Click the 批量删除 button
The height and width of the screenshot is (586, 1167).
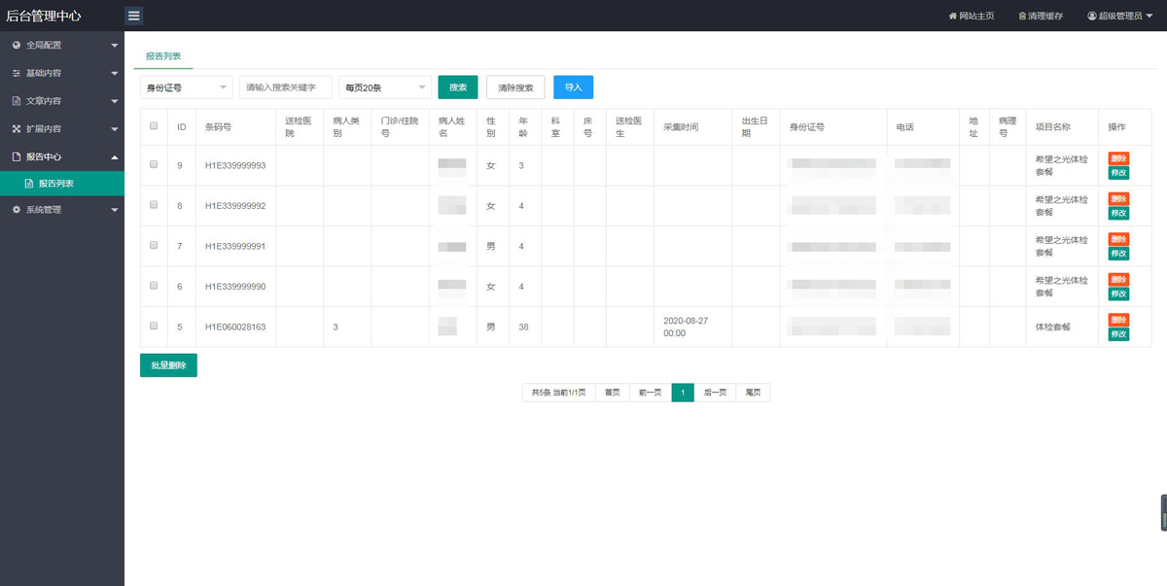click(x=168, y=365)
